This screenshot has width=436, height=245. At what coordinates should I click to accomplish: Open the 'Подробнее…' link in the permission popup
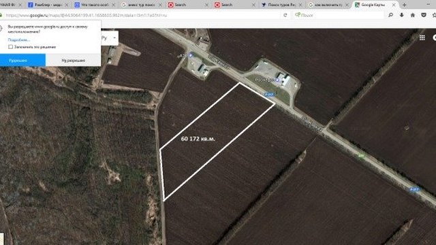[19, 39]
